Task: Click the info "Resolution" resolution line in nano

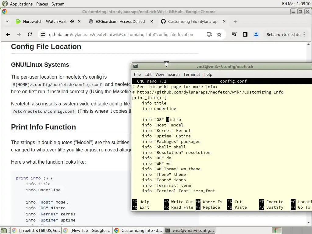Action: point(176,152)
